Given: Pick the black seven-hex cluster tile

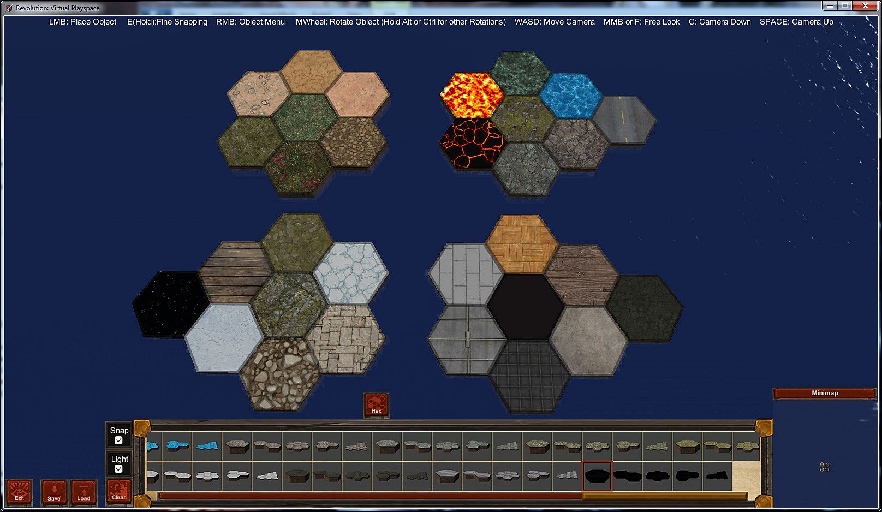Looking at the screenshot, I should [x=657, y=476].
